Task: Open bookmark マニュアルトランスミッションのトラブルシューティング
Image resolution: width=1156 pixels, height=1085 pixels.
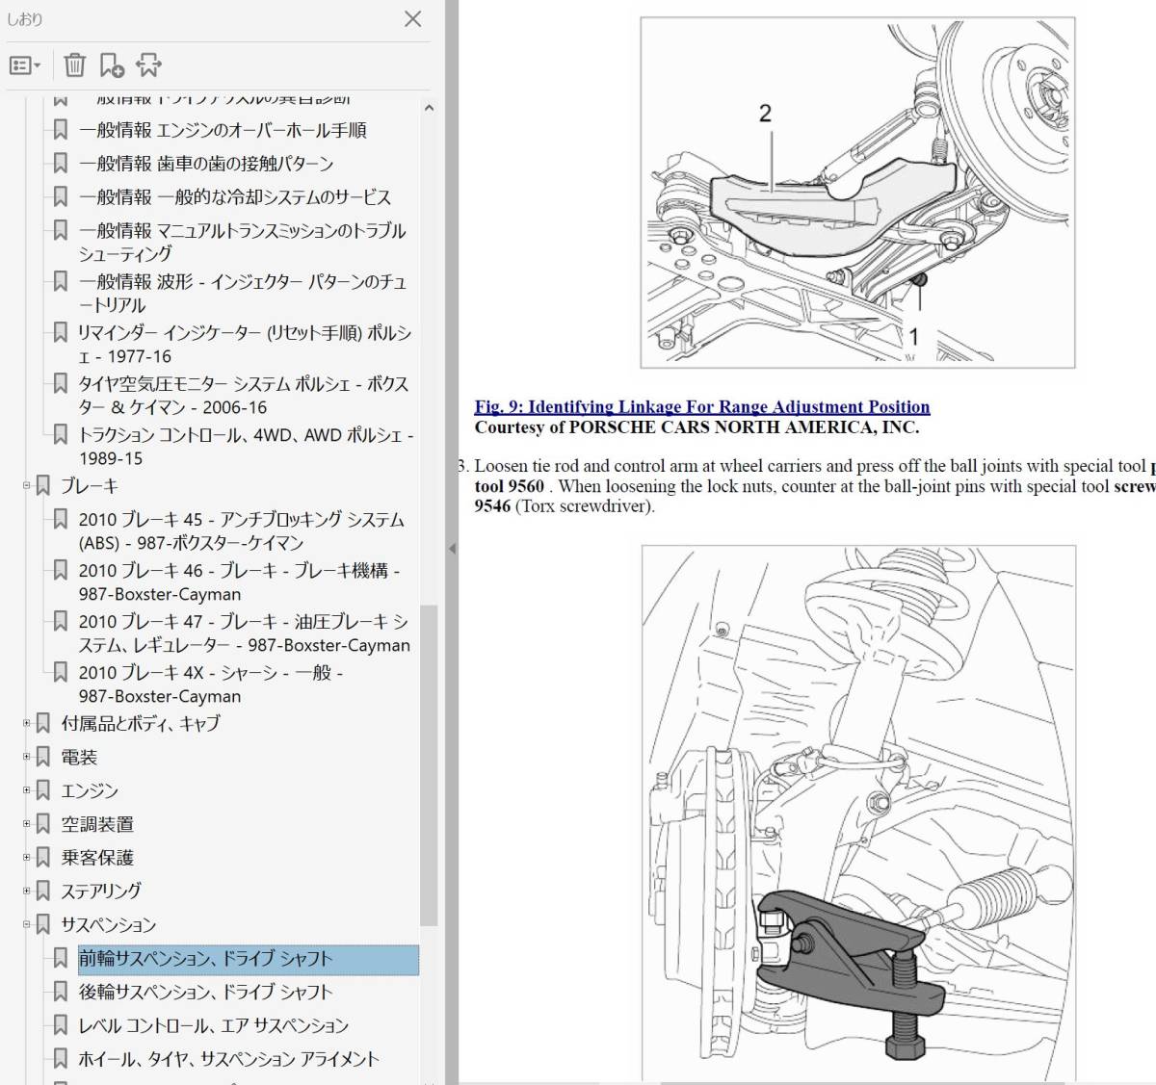Action: (243, 242)
